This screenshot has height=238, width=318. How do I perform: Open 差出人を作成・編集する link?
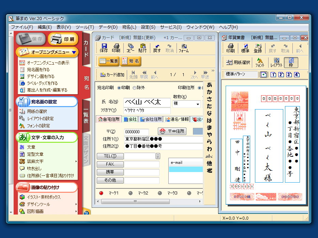click(x=47, y=90)
